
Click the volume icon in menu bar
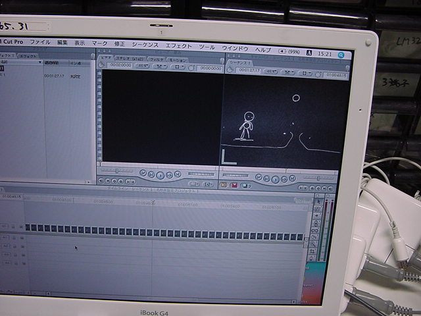pyautogui.click(x=282, y=51)
